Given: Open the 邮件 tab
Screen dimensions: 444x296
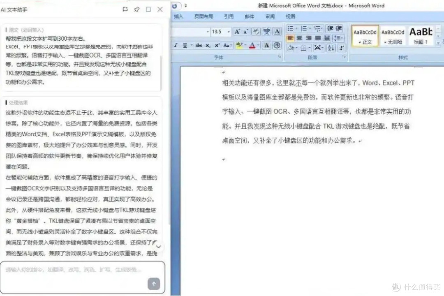Looking at the screenshot, I should [x=249, y=16].
